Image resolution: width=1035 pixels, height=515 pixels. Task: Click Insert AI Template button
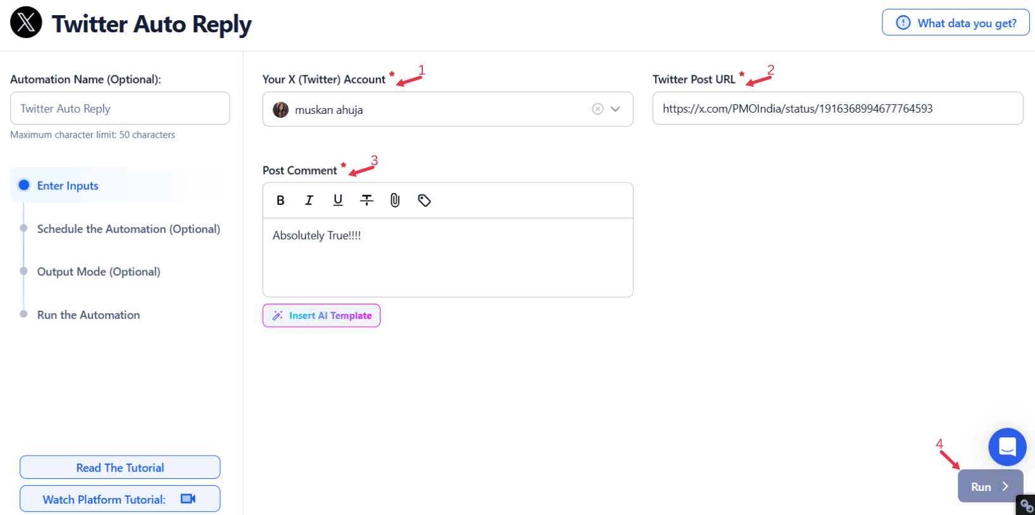[322, 316]
